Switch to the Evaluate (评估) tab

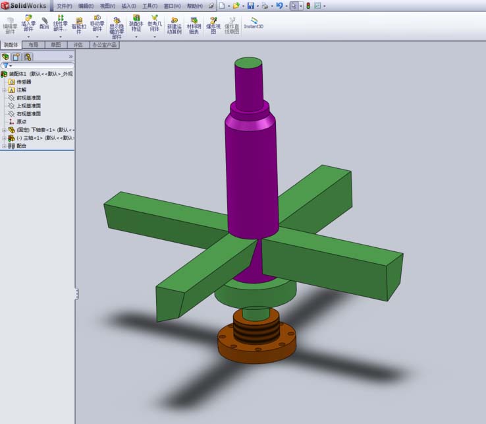coord(78,45)
